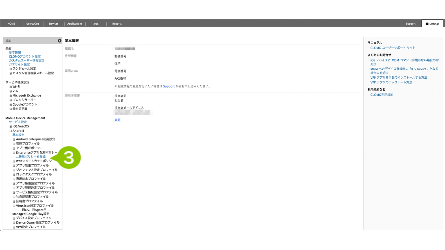The width and height of the screenshot is (445, 250).
Task: Click the 変更 link to edit contact
Action: pos(117,120)
